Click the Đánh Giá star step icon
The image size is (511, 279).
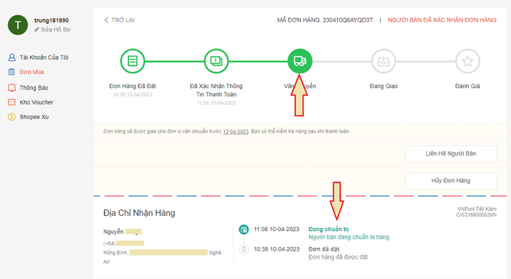click(467, 61)
